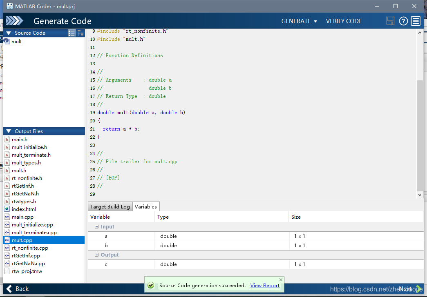Click VERIFY CODE button

(x=344, y=21)
